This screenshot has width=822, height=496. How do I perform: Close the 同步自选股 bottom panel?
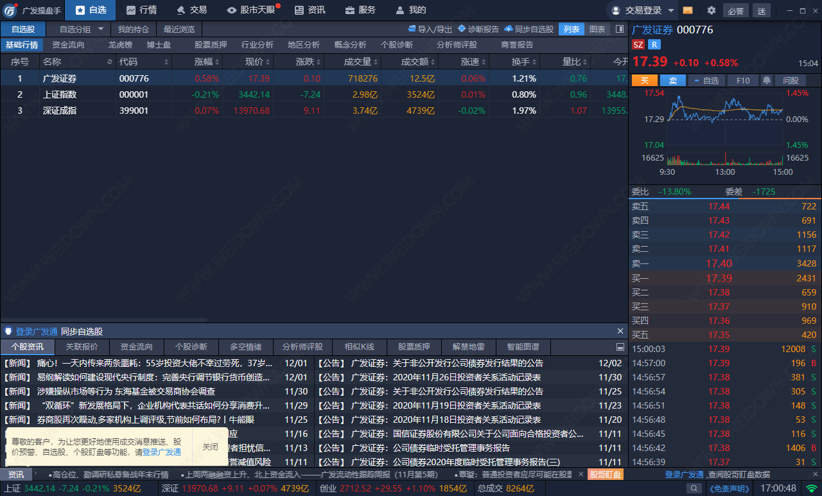click(x=620, y=331)
